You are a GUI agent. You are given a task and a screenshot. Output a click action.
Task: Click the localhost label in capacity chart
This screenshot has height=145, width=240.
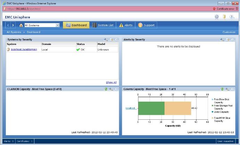[131, 108]
